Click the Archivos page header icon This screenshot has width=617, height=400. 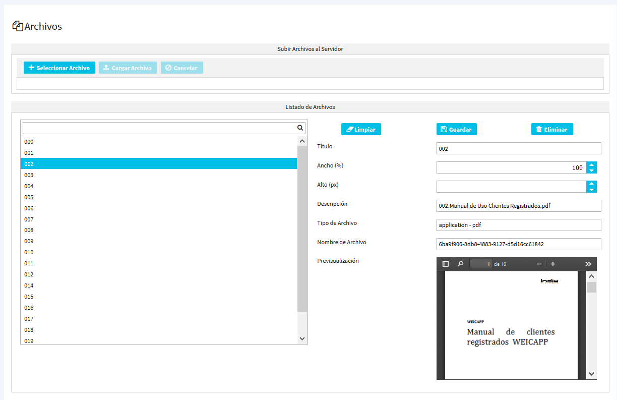point(18,26)
